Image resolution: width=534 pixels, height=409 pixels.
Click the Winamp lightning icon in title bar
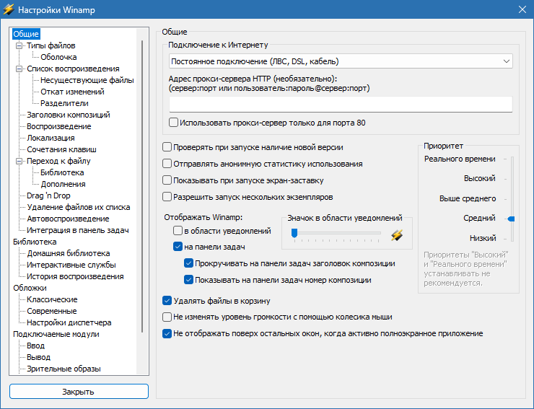8,9
